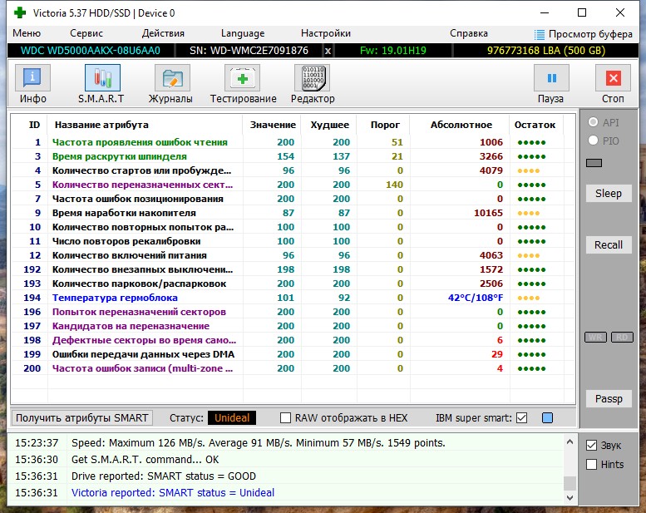The height and width of the screenshot is (513, 646).
Task: Select row Количество парковок/распарковок
Action: pos(293,284)
